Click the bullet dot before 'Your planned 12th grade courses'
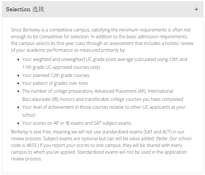The width and height of the screenshot is (205, 175). pos(18,76)
